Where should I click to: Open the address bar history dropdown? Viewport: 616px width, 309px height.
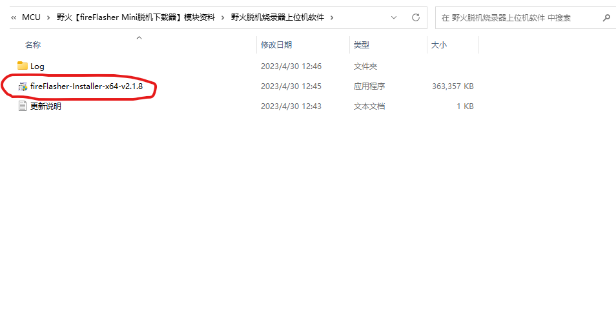[394, 17]
